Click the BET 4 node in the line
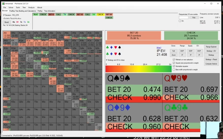This screenshot has height=139, width=223. (x=51, y=14)
